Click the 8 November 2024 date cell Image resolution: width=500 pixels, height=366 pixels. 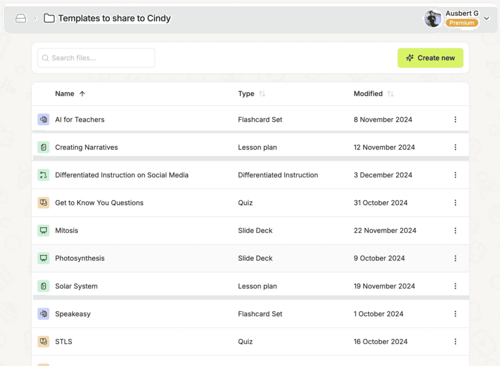(383, 120)
